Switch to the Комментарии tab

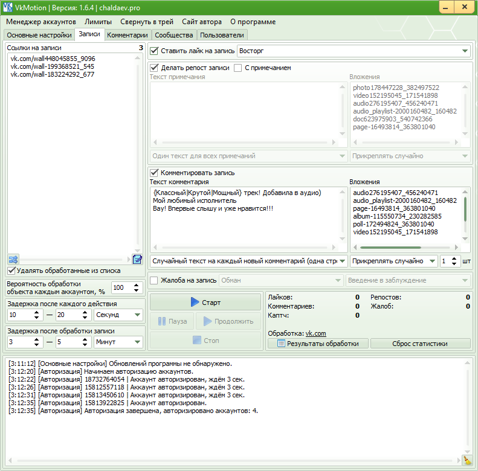click(x=127, y=35)
